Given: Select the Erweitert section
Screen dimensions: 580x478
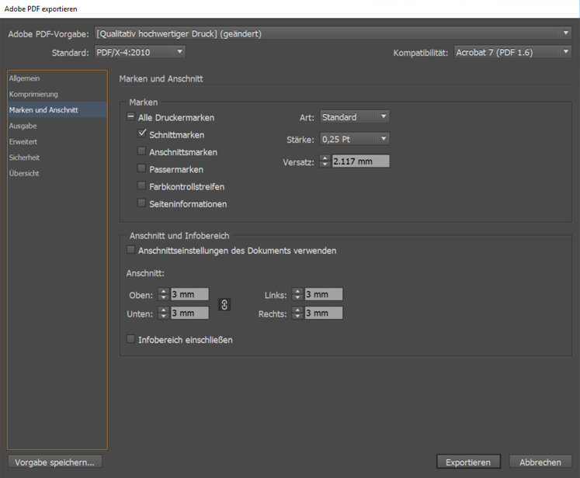Looking at the screenshot, I should click(x=57, y=141).
